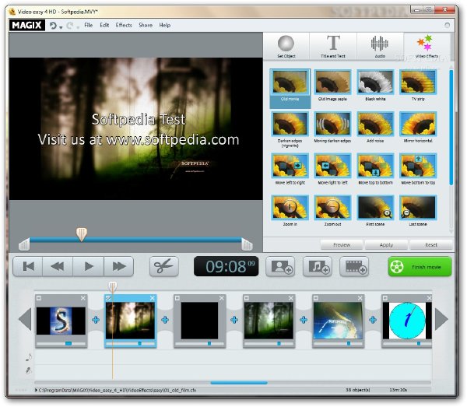The image size is (467, 407).
Task: Jump to the start of the movie
Action: (28, 266)
